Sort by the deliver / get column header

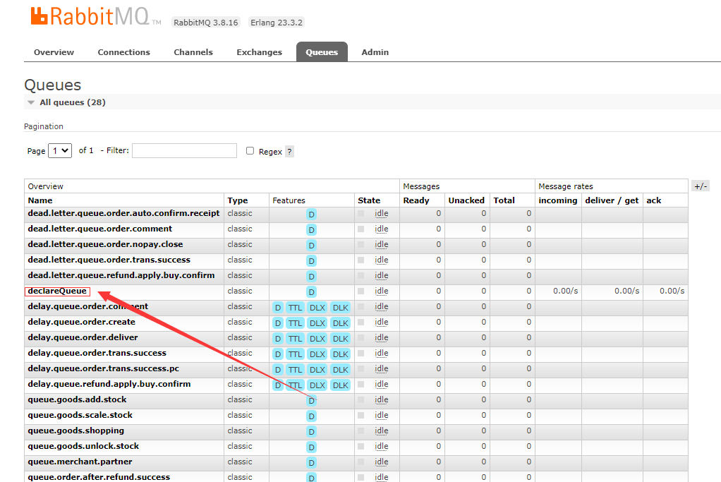(x=612, y=200)
